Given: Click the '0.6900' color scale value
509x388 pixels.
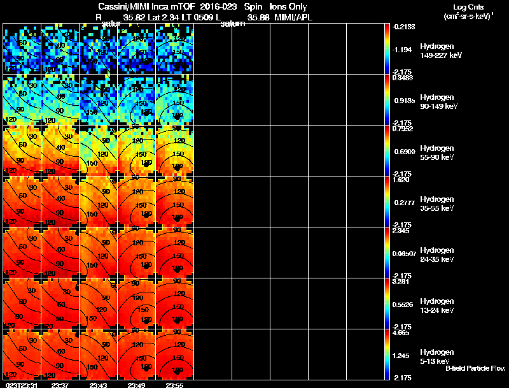Looking at the screenshot, I should point(405,152).
